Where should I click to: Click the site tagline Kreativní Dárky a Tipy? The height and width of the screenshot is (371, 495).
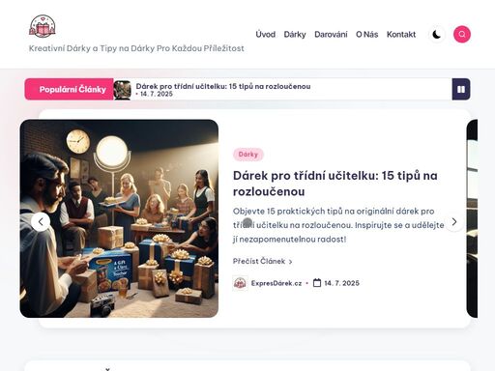tap(136, 48)
